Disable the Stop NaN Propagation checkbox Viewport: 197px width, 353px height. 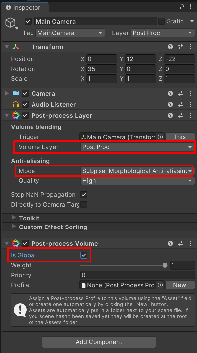click(x=84, y=194)
